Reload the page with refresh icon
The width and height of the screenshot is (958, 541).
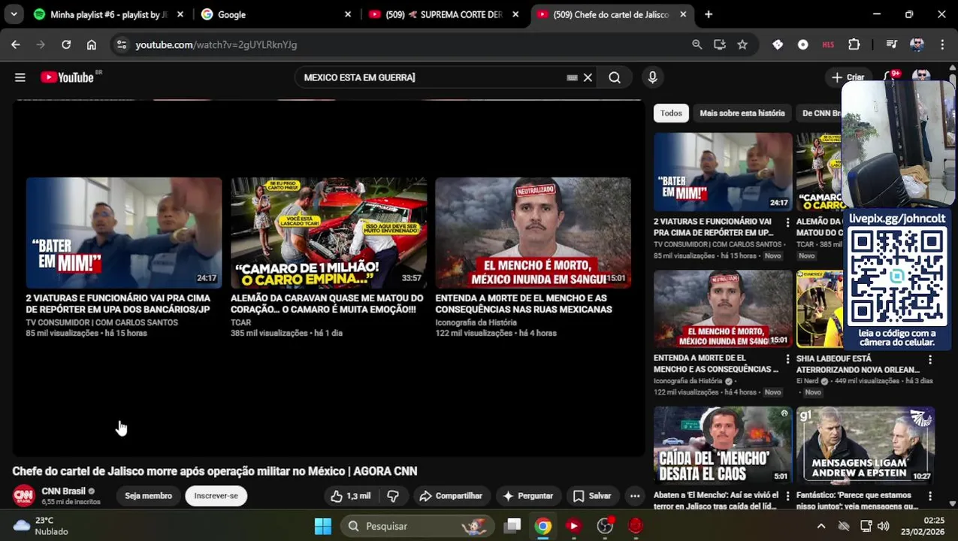[66, 45]
